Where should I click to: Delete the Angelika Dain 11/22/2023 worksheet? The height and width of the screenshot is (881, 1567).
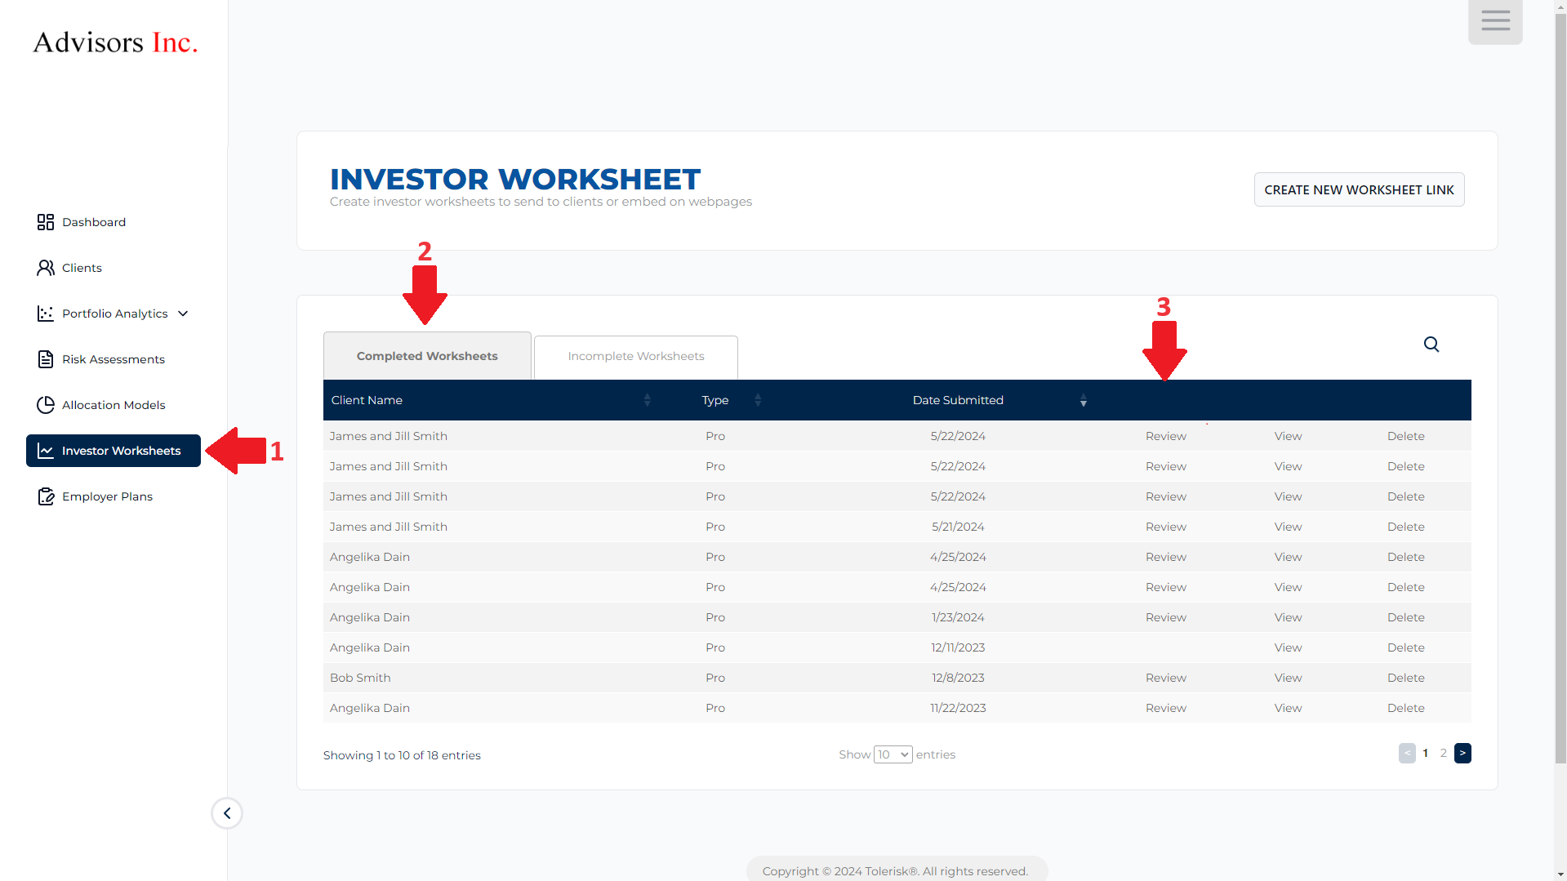click(1405, 708)
